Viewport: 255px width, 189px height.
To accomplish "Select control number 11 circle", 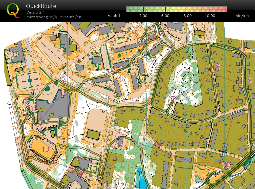I will point(120,136).
